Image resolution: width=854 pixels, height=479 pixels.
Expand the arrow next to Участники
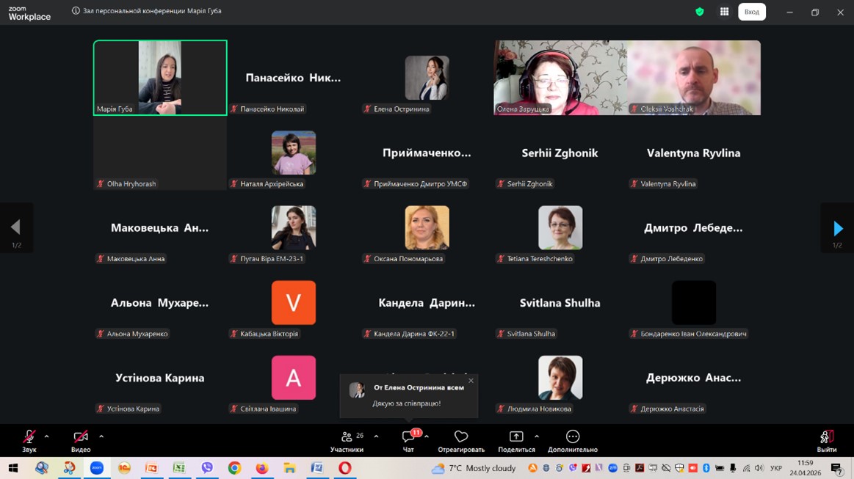[376, 436]
